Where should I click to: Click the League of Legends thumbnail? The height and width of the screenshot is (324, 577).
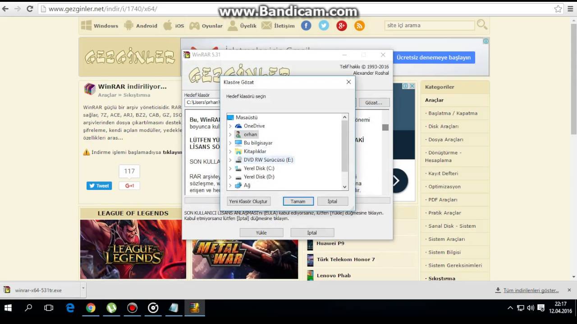pos(133,249)
